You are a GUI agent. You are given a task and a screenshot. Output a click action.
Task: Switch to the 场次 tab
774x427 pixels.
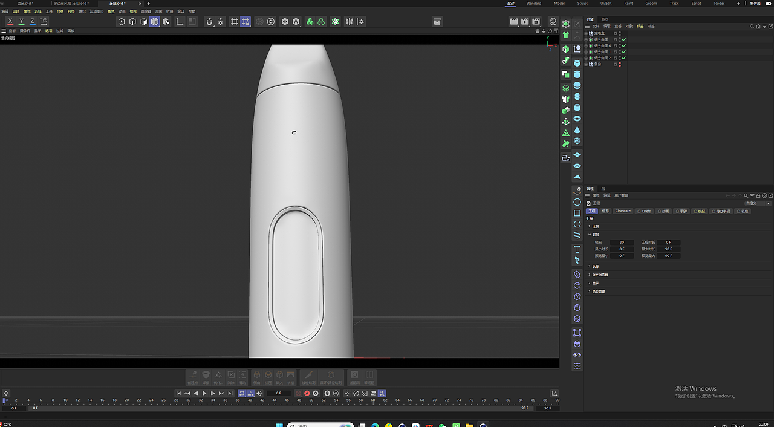(605, 19)
